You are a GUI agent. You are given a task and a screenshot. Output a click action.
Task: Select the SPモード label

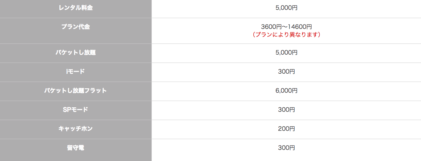(x=76, y=110)
